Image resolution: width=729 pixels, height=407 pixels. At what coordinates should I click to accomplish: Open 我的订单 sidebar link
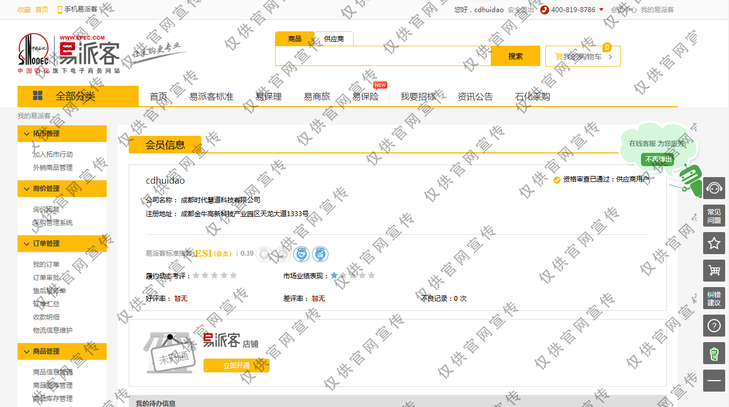[x=46, y=265]
